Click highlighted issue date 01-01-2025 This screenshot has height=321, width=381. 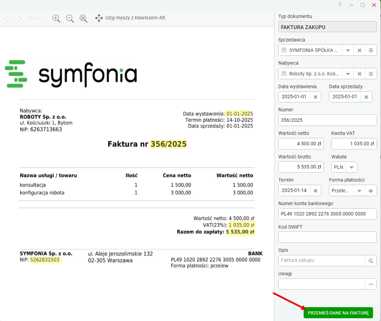pyautogui.click(x=239, y=114)
